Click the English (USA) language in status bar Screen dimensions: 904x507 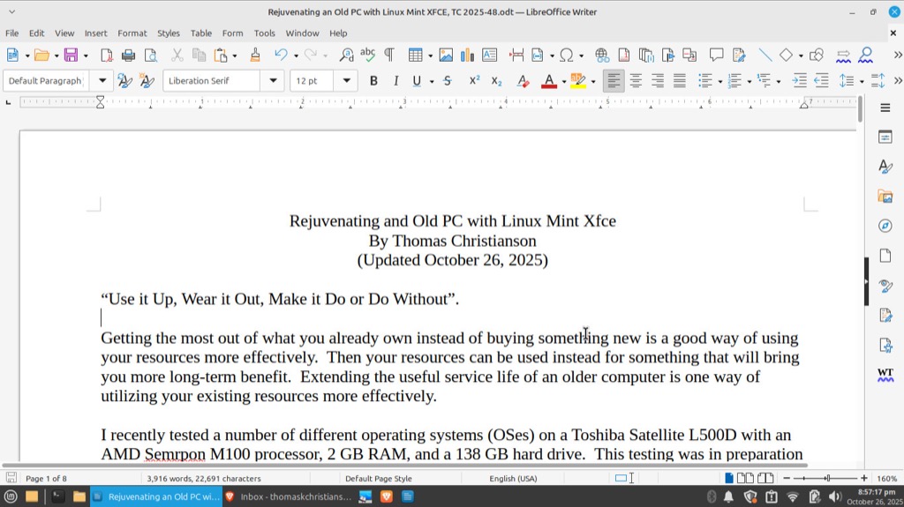point(514,478)
